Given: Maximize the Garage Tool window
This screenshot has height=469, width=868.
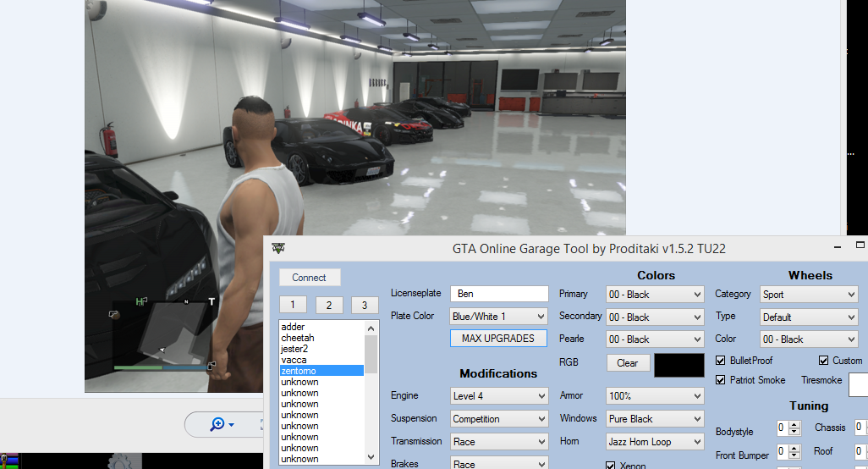Looking at the screenshot, I should 860,245.
